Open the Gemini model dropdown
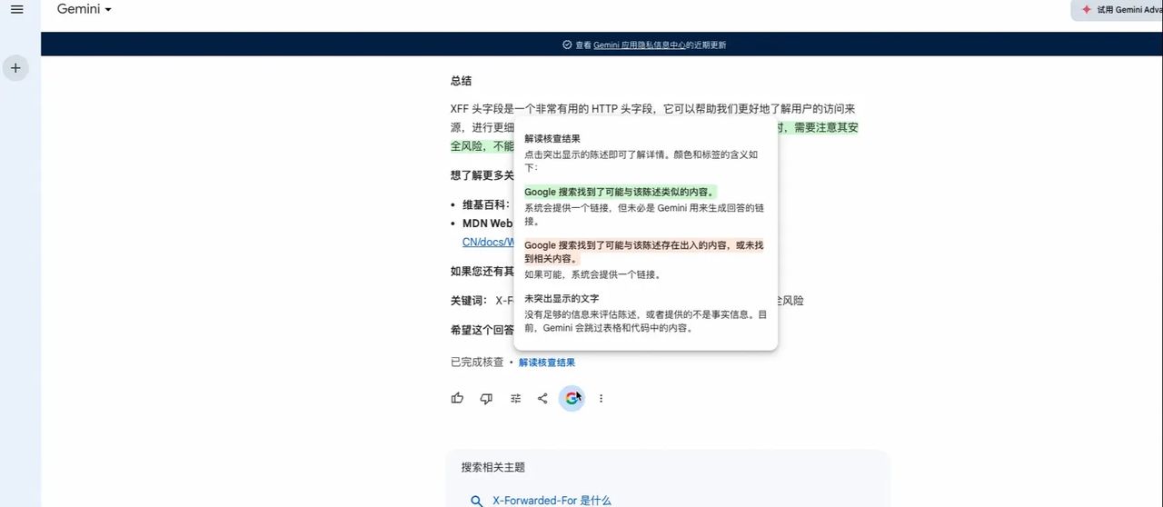Viewport: 1163px width, 507px height. click(x=84, y=9)
